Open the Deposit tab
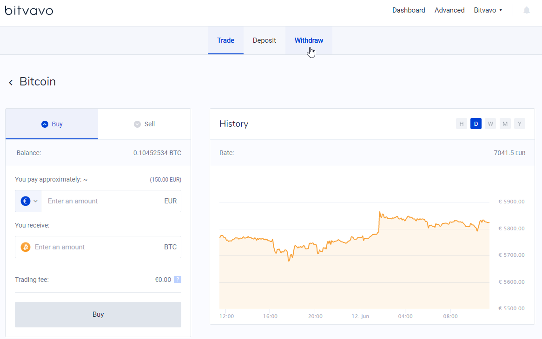 [264, 40]
